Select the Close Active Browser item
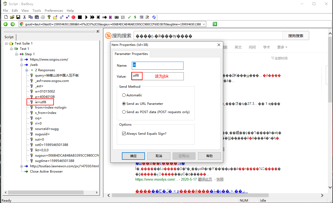The height and width of the screenshot is (203, 333). [x=46, y=171]
